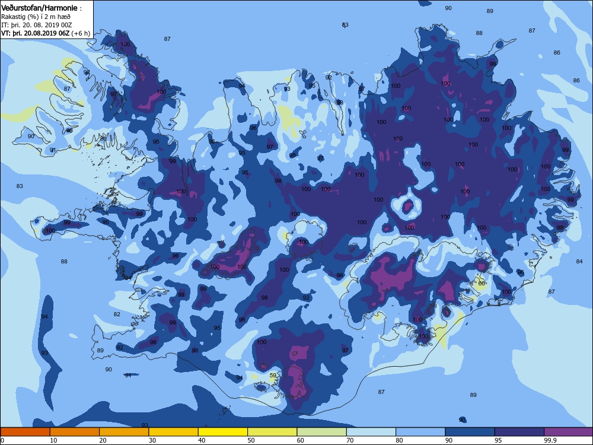
Task: Click the legend tick label '0'
Action: pos(2,440)
